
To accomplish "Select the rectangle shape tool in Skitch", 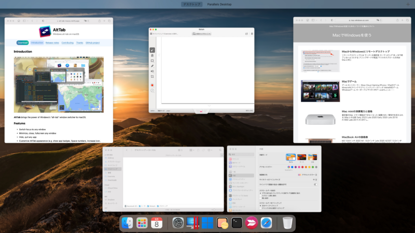I will pyautogui.click(x=152, y=61).
